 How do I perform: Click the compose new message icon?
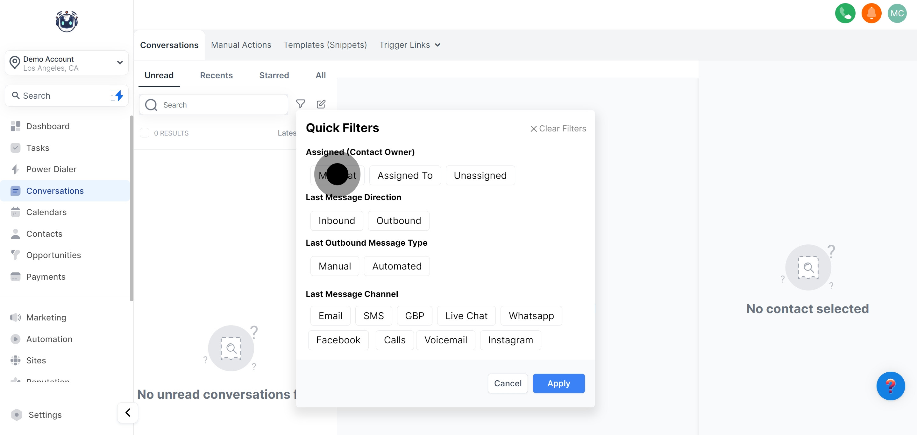321,104
